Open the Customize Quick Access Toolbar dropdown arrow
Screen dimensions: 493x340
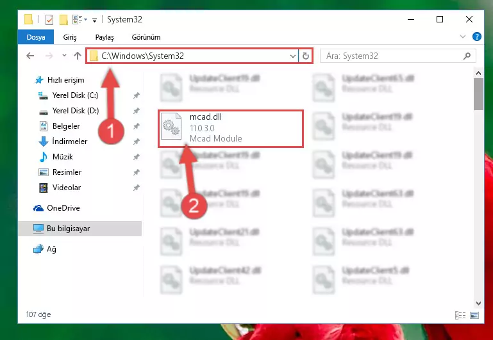pos(94,20)
